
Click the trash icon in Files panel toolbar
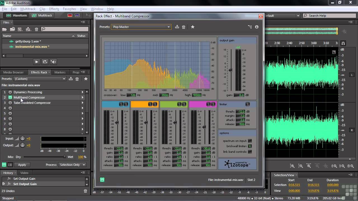click(36, 29)
